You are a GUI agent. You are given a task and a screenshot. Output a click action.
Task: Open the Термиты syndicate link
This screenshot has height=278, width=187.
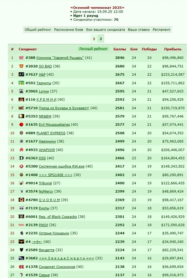[44, 83]
